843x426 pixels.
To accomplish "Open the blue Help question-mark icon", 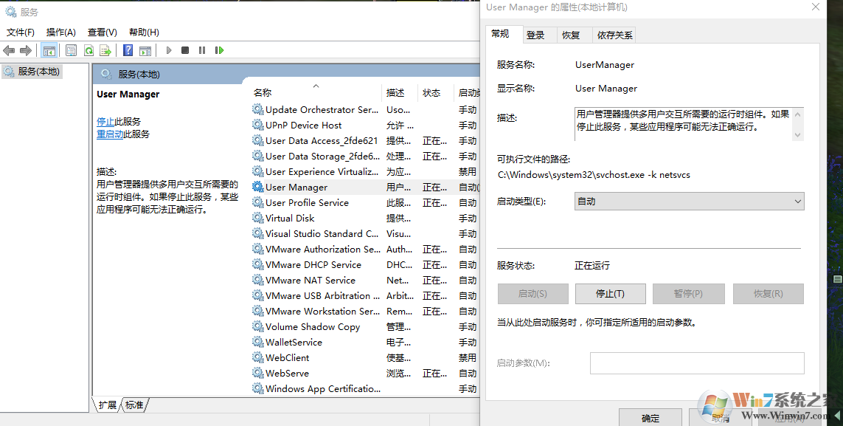I will [128, 50].
